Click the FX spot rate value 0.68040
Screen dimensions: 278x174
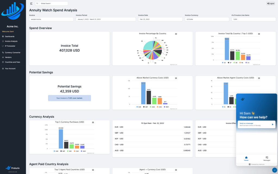pyautogui.click(x=187, y=151)
